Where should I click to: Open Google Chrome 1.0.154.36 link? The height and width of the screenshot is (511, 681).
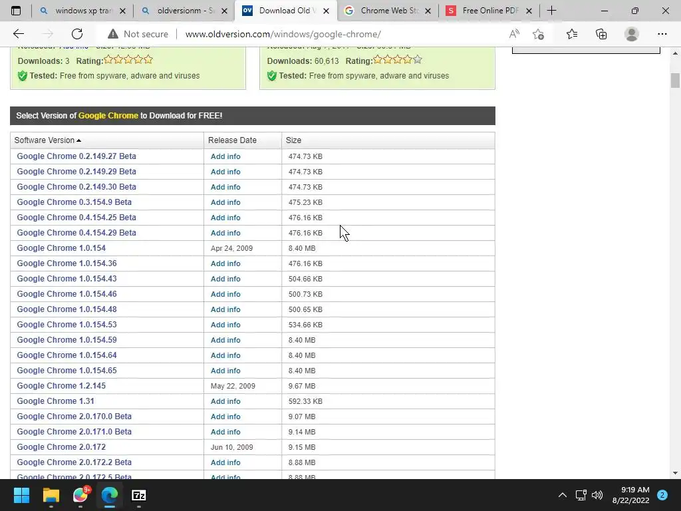point(67,263)
